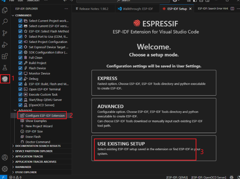This screenshot has height=179, width=240.
Task: Toggle the Start/Stop QEMU Server checkbox
Action: pos(20,100)
